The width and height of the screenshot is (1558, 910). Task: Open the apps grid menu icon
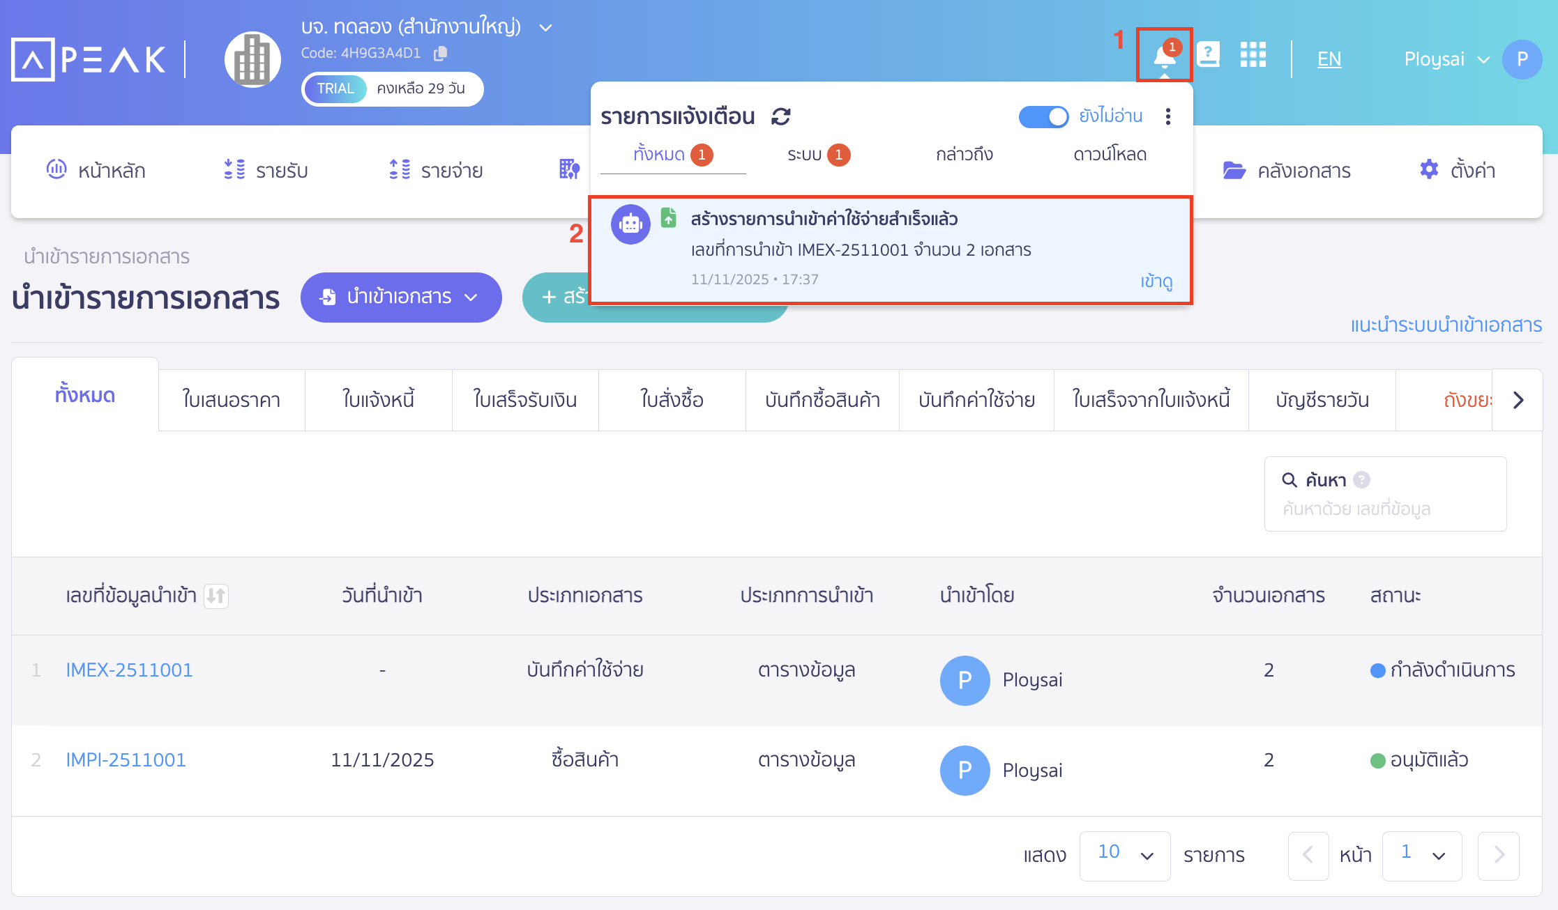pos(1253,54)
